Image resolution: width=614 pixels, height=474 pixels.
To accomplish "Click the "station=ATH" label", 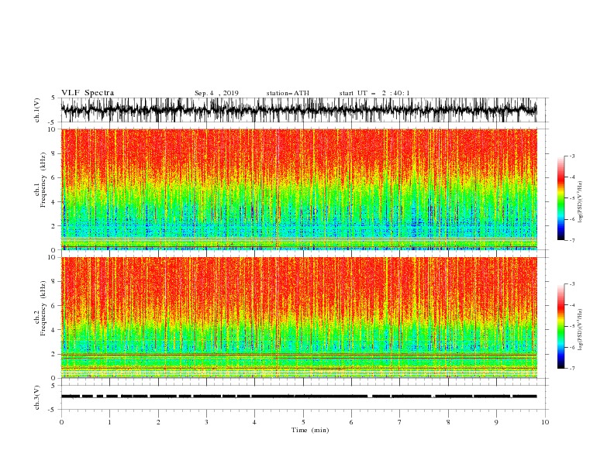I will click(x=288, y=93).
